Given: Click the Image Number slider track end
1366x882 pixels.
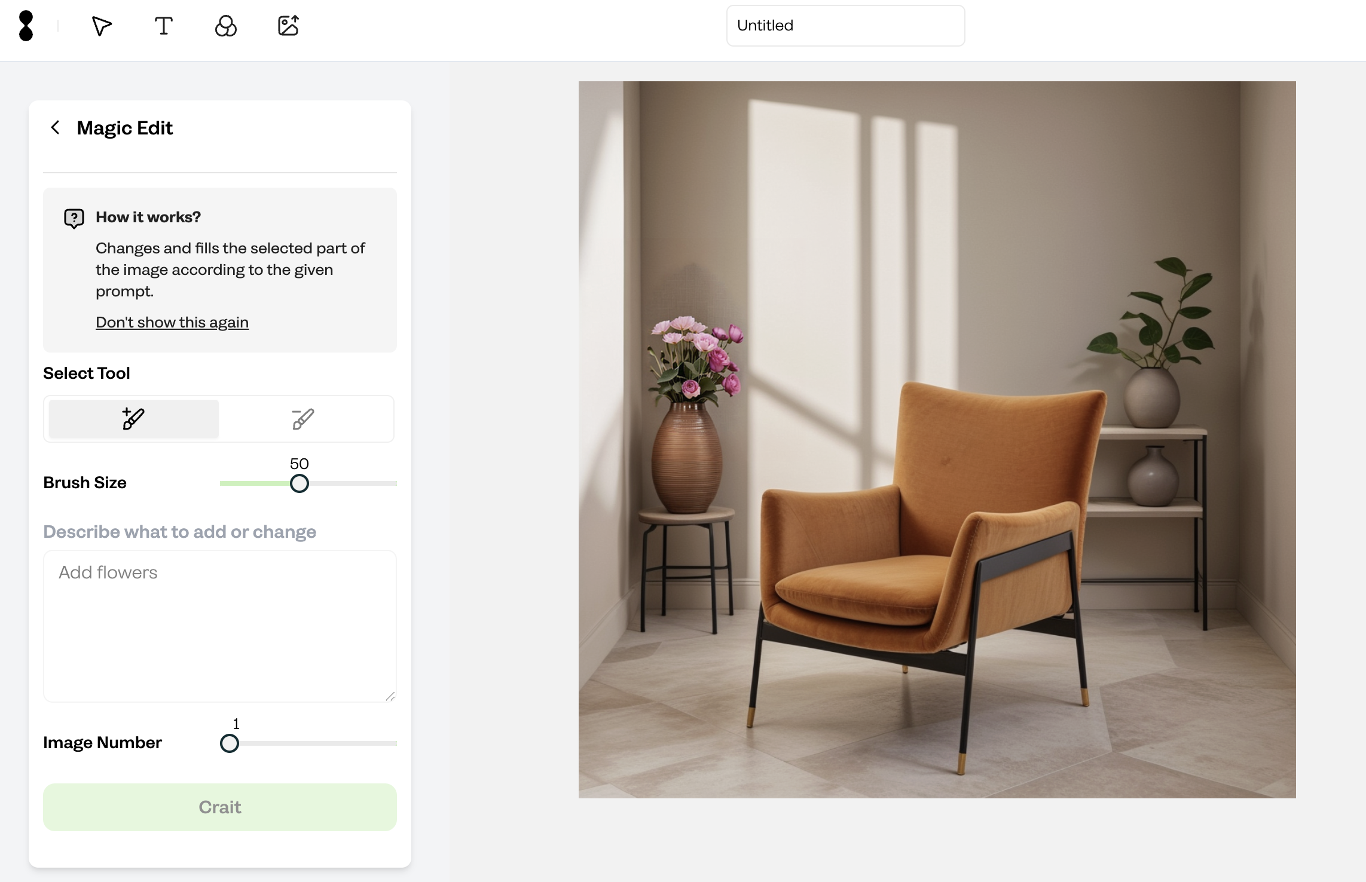Looking at the screenshot, I should [x=395, y=743].
